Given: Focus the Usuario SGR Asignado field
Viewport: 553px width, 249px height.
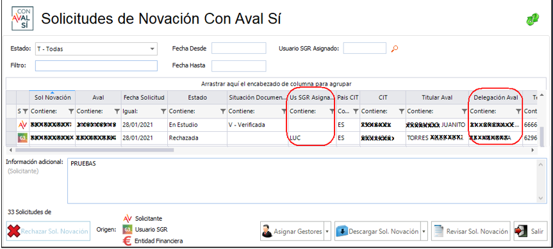Looking at the screenshot, I should click(x=365, y=48).
